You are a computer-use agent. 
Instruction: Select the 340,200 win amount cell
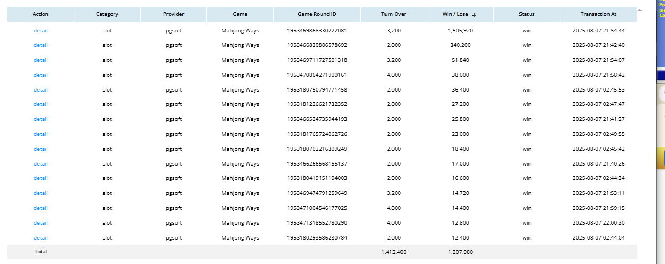461,45
